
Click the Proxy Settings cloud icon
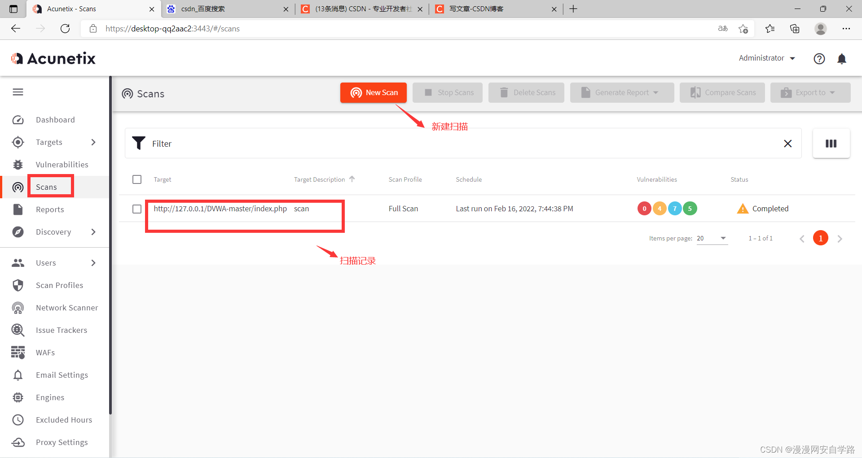18,442
